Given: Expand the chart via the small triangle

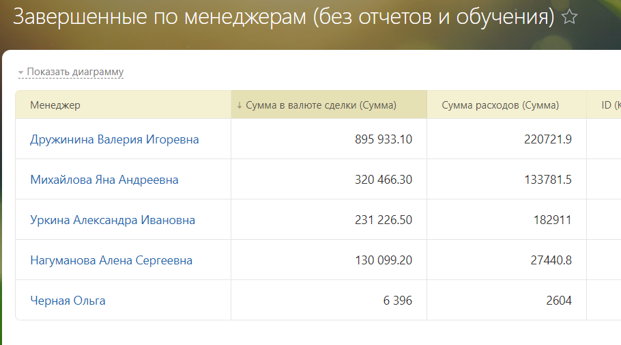Looking at the screenshot, I should (x=20, y=72).
